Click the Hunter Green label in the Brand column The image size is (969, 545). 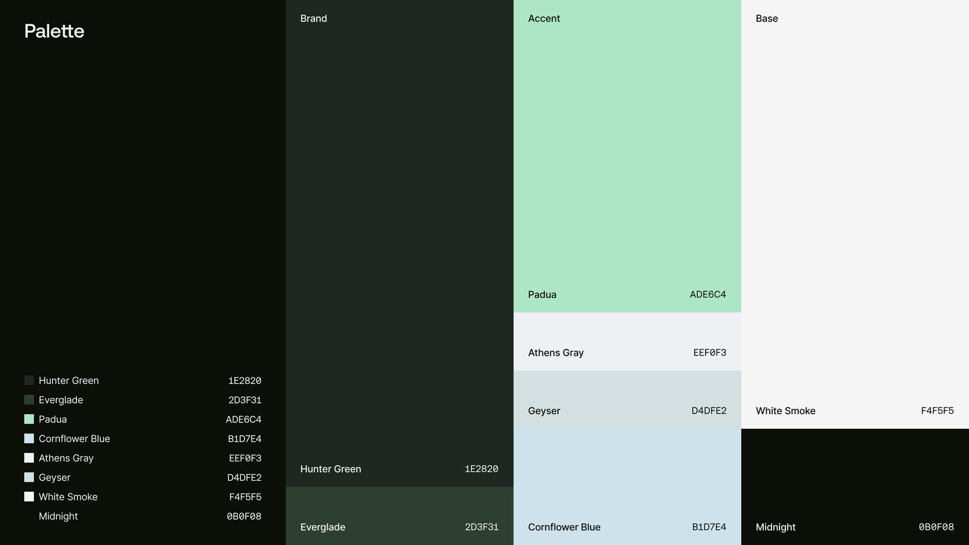[331, 469]
